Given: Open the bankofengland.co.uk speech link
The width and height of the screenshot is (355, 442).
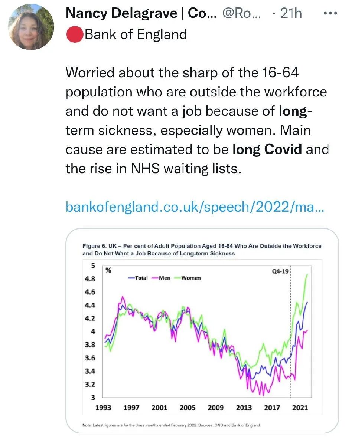Looking at the screenshot, I should click(x=195, y=207).
